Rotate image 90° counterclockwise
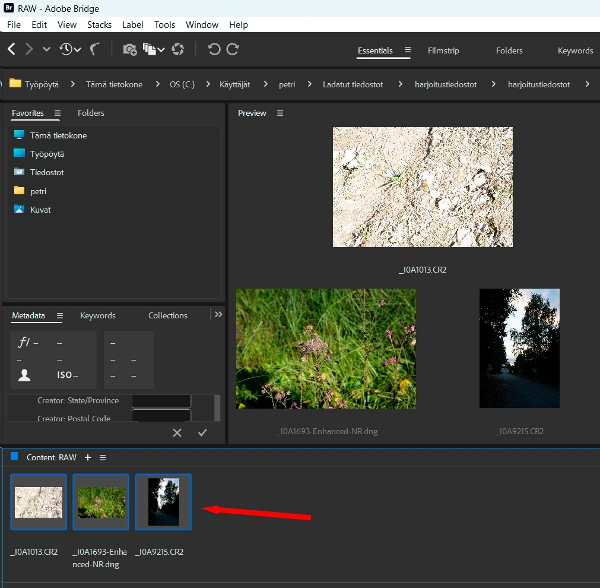The height and width of the screenshot is (588, 600). tap(214, 49)
